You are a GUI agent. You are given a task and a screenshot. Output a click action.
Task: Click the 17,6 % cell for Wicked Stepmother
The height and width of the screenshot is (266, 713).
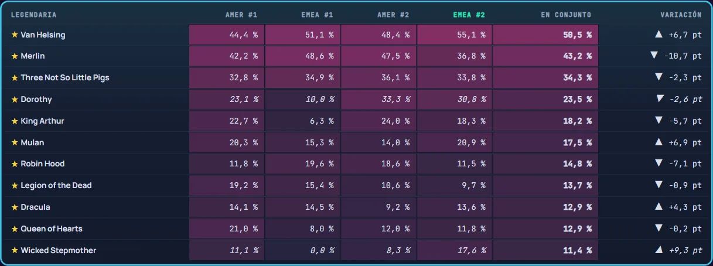pyautogui.click(x=455, y=251)
